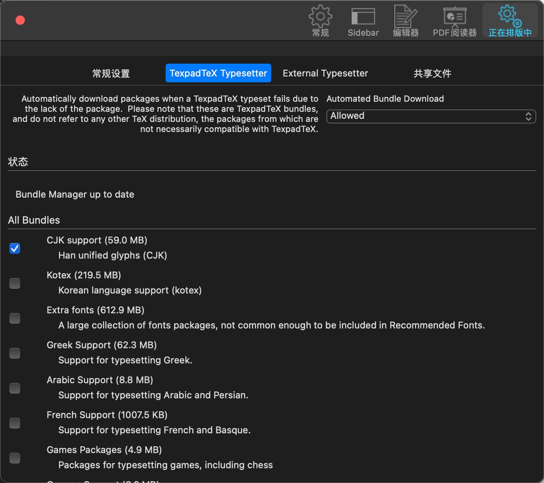Open the PDF阅读器 preferences pane
The image size is (544, 483).
pos(455,21)
